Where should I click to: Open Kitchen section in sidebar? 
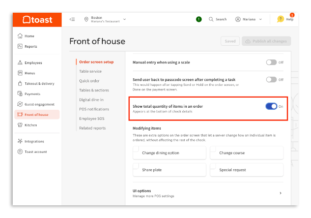pyautogui.click(x=30, y=124)
